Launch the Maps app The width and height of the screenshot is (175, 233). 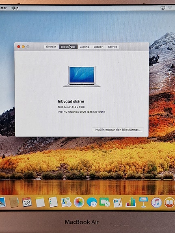[66, 202]
